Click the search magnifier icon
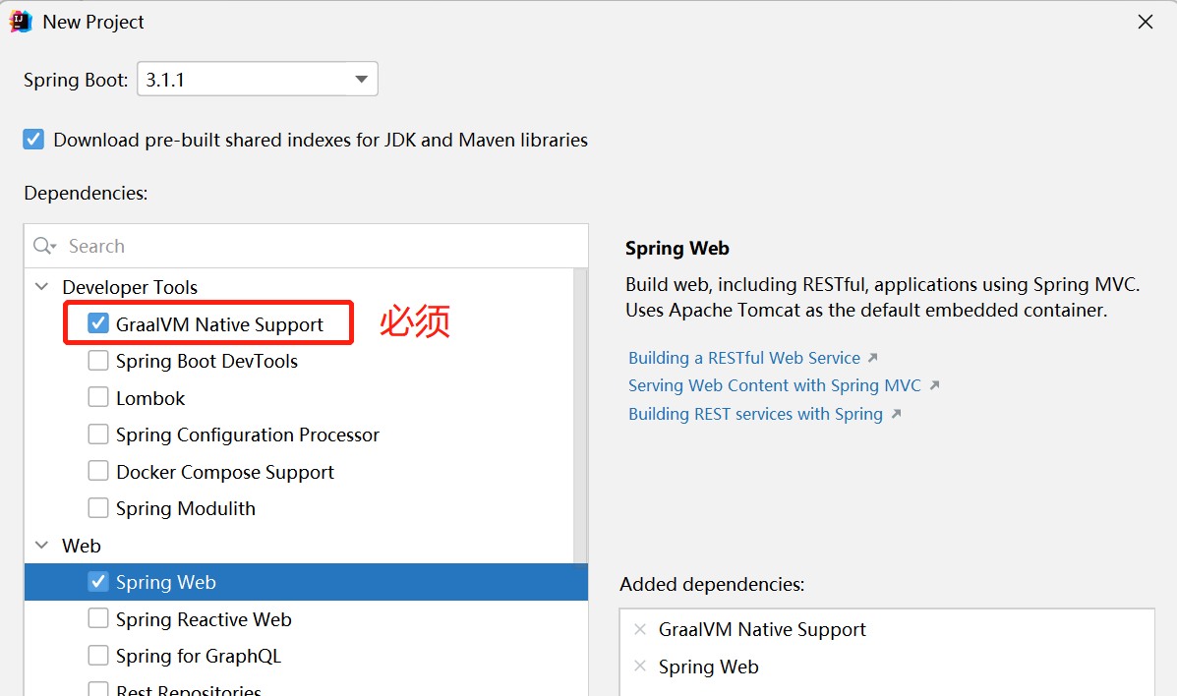 pyautogui.click(x=43, y=247)
